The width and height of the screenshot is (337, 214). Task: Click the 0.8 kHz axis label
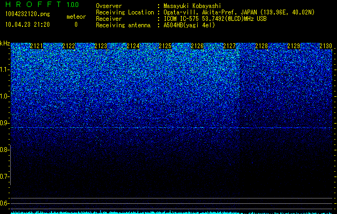4,150
